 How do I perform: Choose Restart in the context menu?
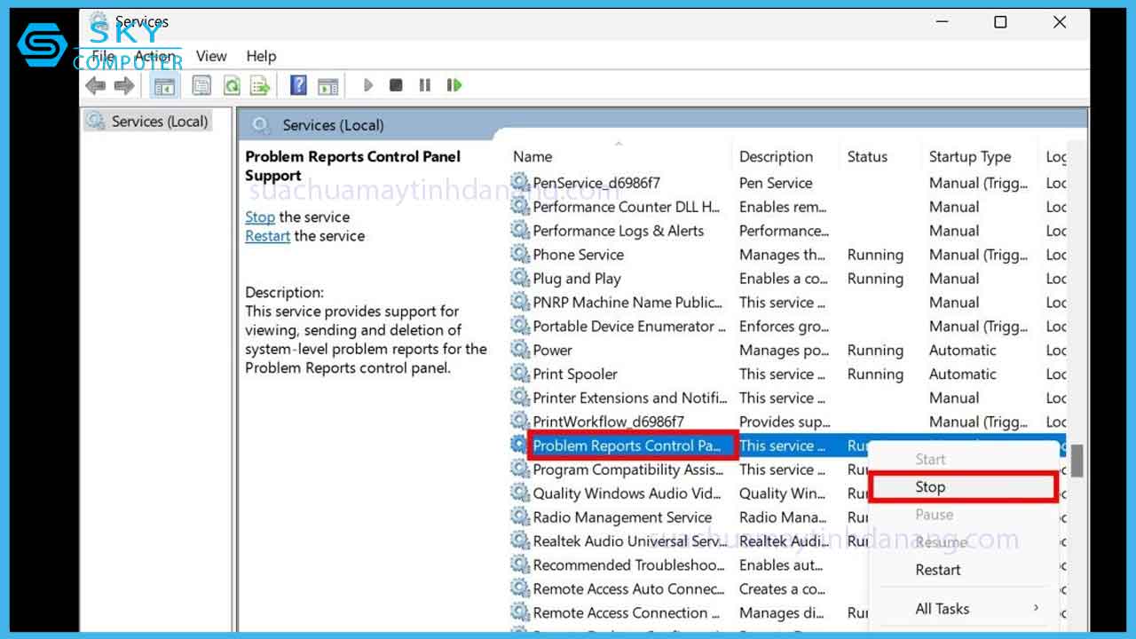[937, 570]
